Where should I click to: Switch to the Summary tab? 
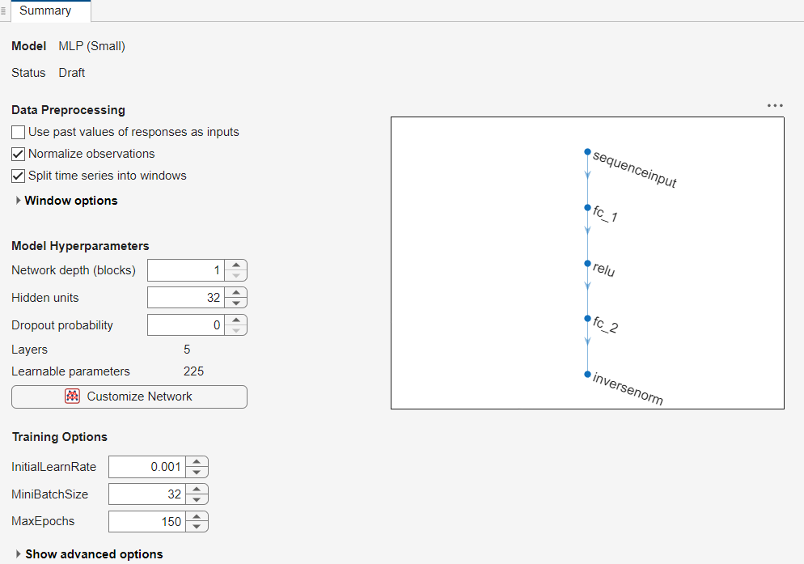pyautogui.click(x=45, y=11)
